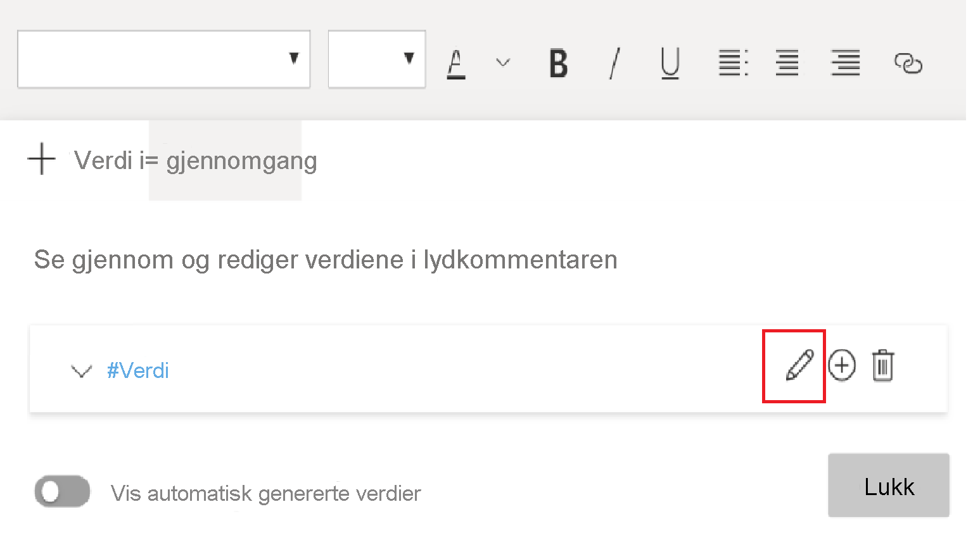Select the #Verdi value link
The width and height of the screenshot is (973, 547).
tap(138, 370)
